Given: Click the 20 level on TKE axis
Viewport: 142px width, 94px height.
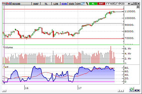Looking at the screenshot, I should tap(127, 78).
